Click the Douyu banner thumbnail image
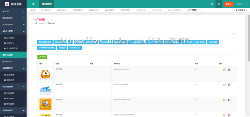The image size is (250, 117). [45, 104]
